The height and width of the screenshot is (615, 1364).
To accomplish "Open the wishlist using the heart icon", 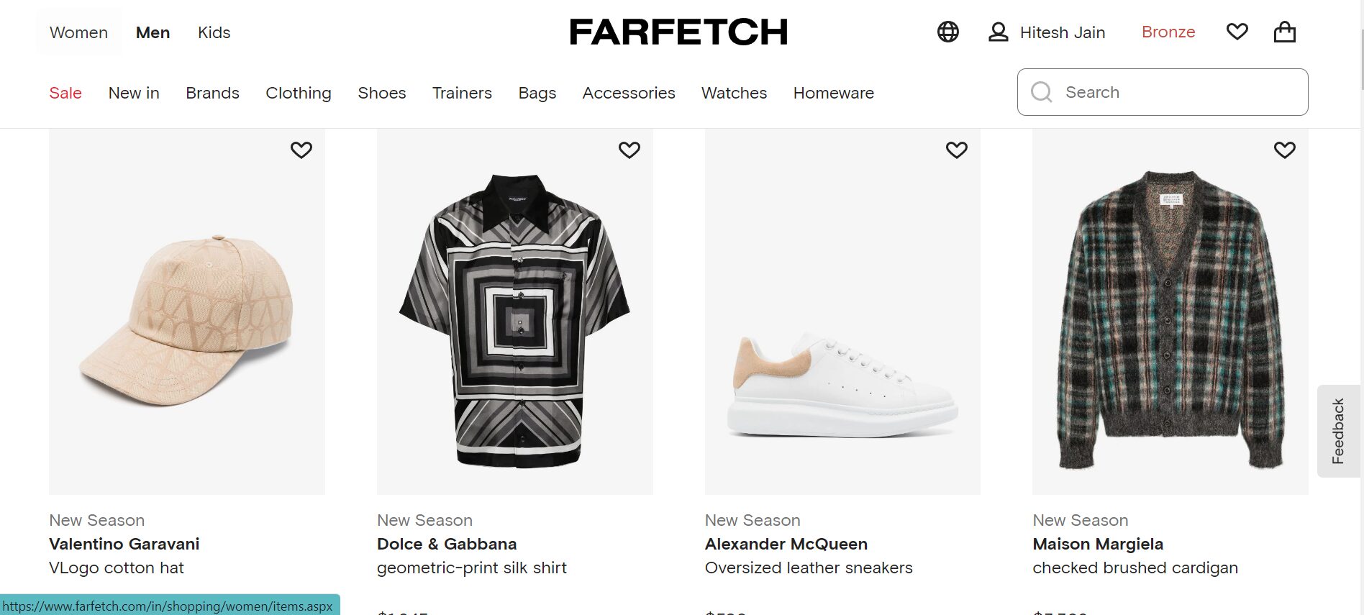I will tap(1237, 32).
